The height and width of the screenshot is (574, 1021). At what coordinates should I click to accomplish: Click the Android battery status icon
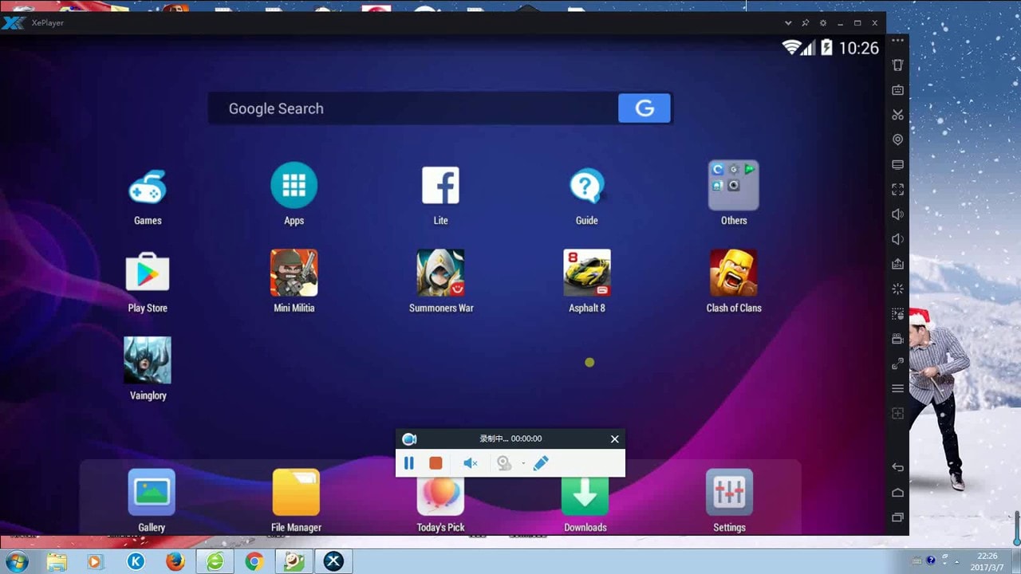pyautogui.click(x=826, y=48)
